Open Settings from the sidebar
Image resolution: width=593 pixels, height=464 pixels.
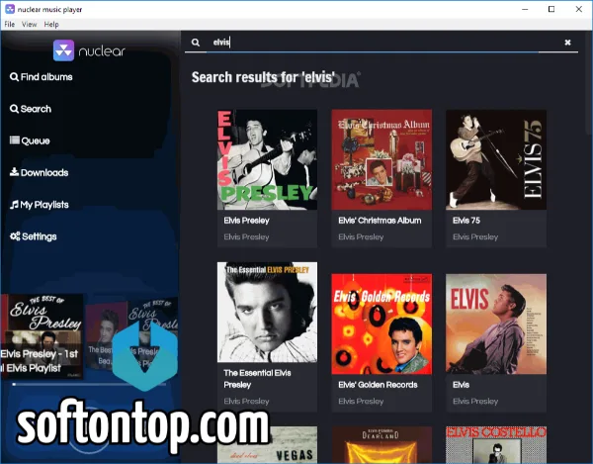click(x=34, y=236)
